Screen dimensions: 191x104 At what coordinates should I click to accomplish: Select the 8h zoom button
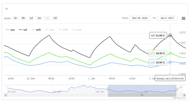coord(23,18)
